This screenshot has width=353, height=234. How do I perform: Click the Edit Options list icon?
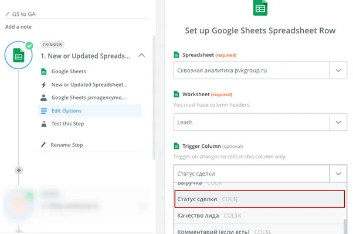pos(44,111)
